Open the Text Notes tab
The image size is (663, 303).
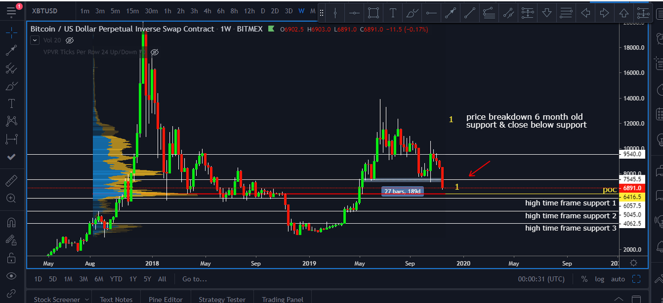pos(116,299)
